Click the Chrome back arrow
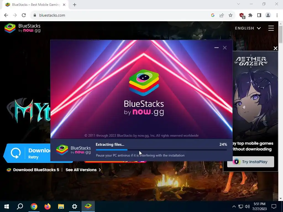Screen dimensions: 283x212 (x=6, y=15)
